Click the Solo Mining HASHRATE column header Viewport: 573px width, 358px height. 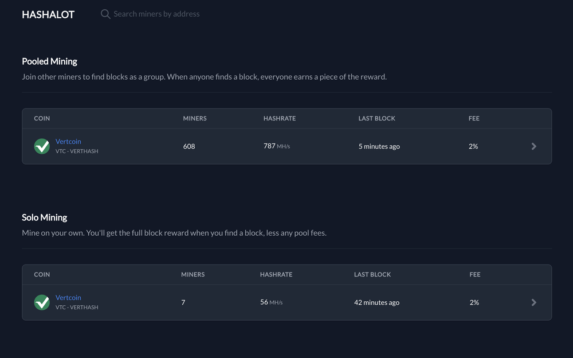coord(276,275)
